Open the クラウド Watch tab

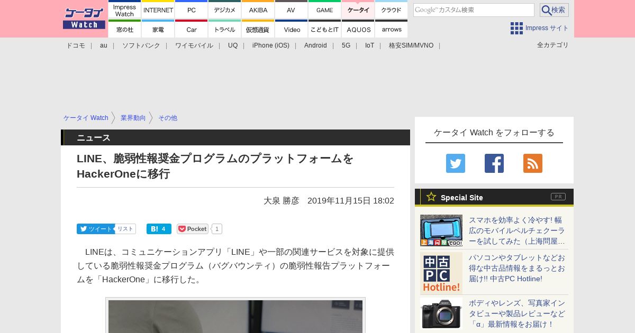click(392, 10)
